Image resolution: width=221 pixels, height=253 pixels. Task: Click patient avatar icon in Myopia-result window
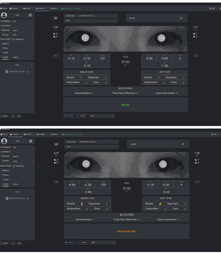pos(4,141)
